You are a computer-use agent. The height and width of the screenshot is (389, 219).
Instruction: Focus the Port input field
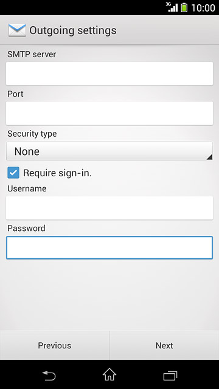pyautogui.click(x=109, y=114)
